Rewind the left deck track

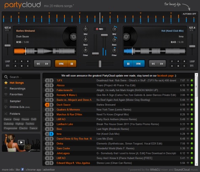38,64
